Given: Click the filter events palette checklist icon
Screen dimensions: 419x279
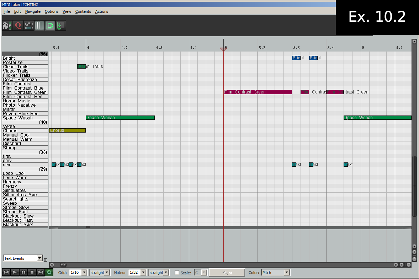Looking at the screenshot, I should pyautogui.click(x=7, y=26).
